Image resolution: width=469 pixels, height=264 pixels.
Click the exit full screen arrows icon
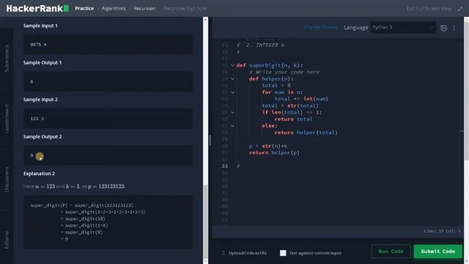(x=460, y=9)
